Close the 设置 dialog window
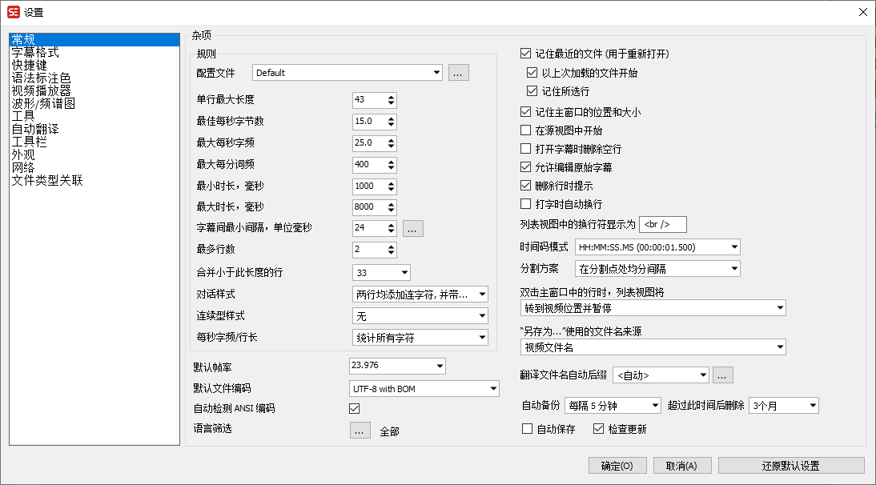 tap(863, 12)
